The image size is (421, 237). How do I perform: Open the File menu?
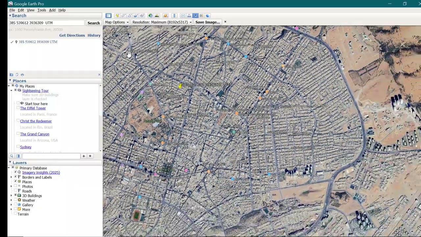click(x=12, y=10)
